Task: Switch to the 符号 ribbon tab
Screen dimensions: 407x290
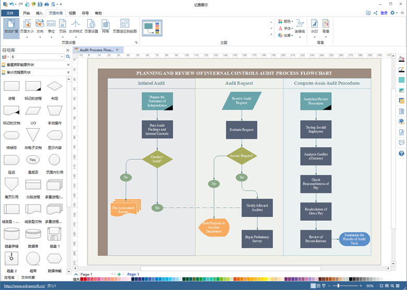Action: click(85, 13)
